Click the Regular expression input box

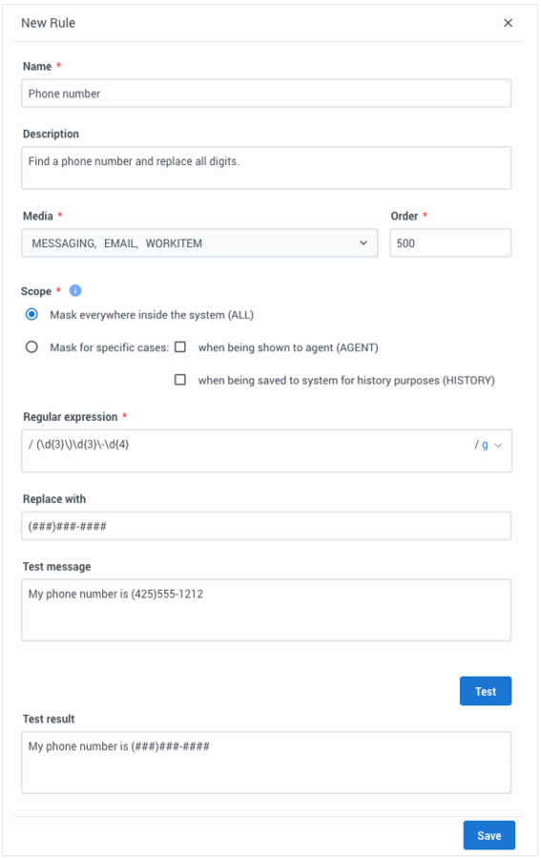click(266, 450)
